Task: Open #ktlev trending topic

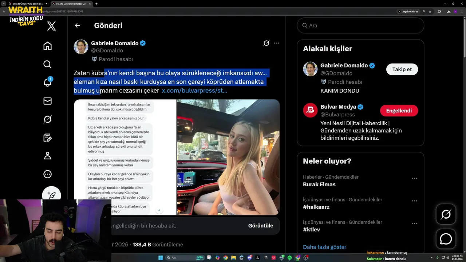Action: coord(311,230)
